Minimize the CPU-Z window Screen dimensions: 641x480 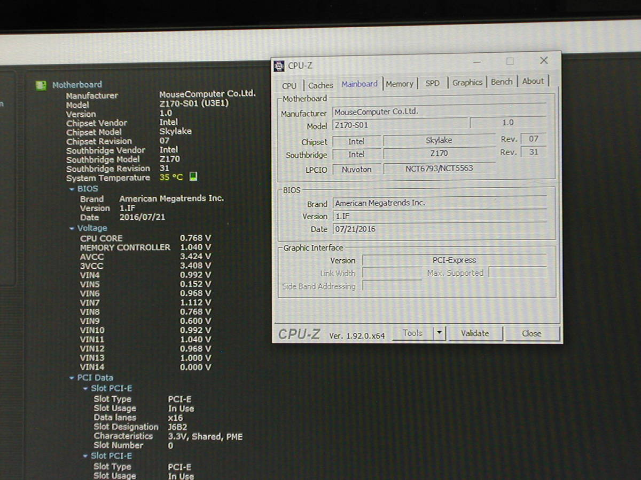[x=476, y=62]
